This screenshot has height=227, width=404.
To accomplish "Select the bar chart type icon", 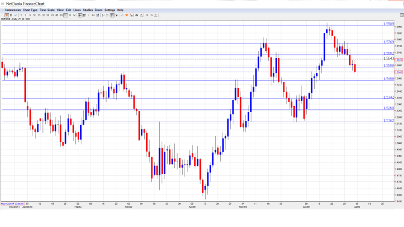I will [x=11, y=15].
